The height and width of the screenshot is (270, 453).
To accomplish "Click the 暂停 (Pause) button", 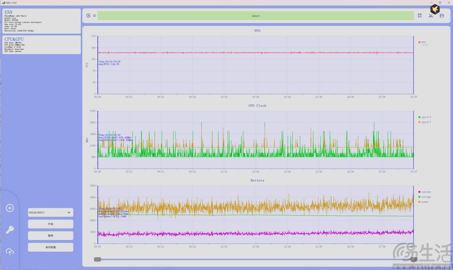I will [x=50, y=236].
